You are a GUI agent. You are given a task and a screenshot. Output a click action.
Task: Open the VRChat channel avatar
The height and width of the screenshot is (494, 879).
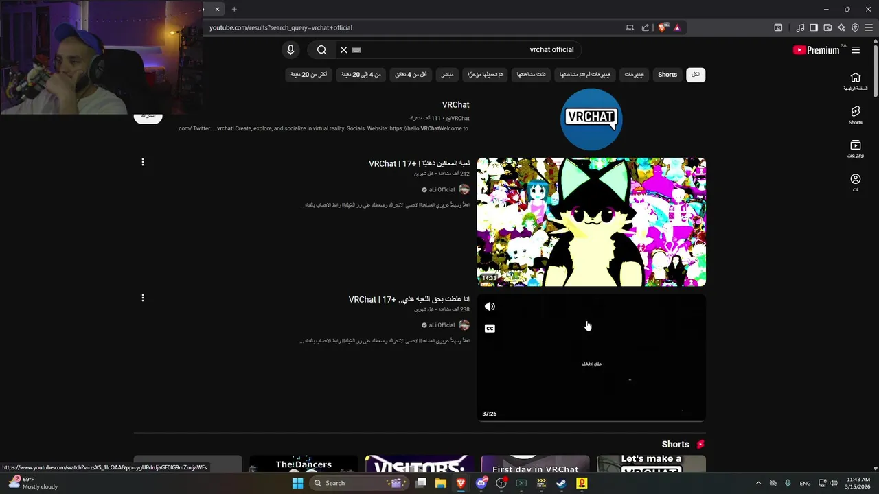pyautogui.click(x=591, y=119)
